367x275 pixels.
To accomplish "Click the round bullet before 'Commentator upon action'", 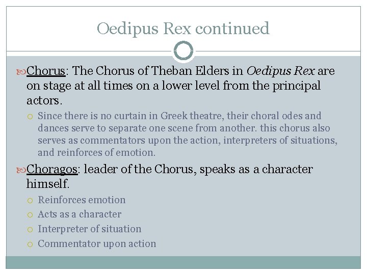I will pyautogui.click(x=30, y=244).
